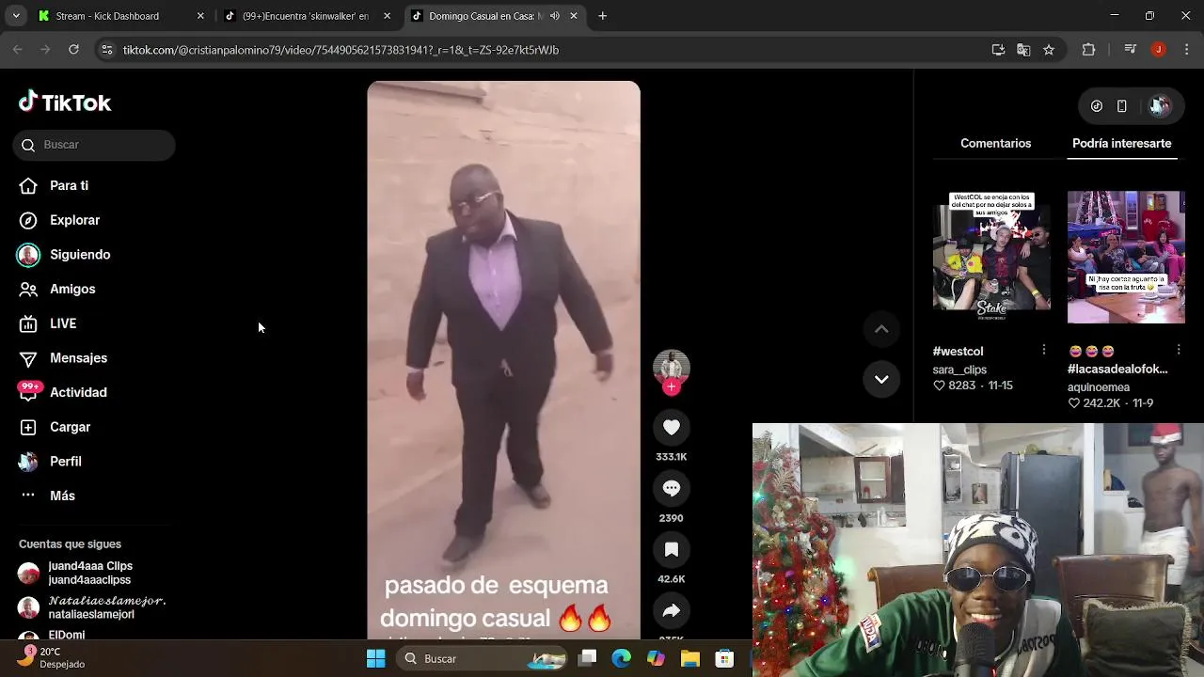Open sara__clips profile link

(959, 370)
